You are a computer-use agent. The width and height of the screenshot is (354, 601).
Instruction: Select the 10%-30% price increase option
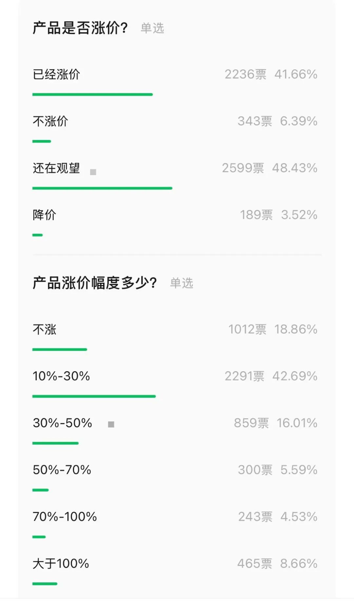(61, 376)
